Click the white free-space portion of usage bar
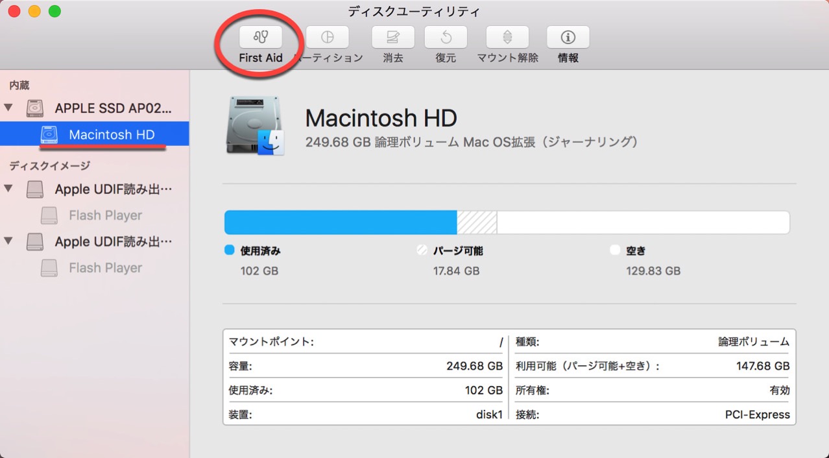The image size is (829, 458). 643,222
